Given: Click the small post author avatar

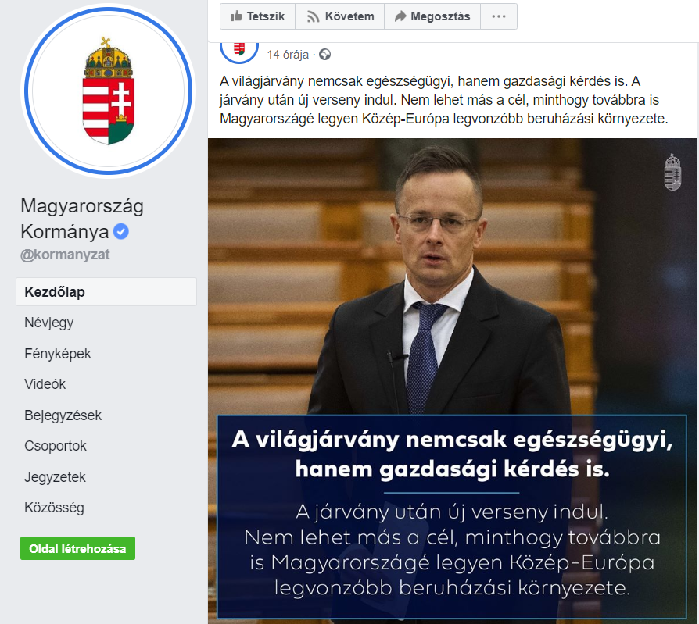Looking at the screenshot, I should point(239,49).
